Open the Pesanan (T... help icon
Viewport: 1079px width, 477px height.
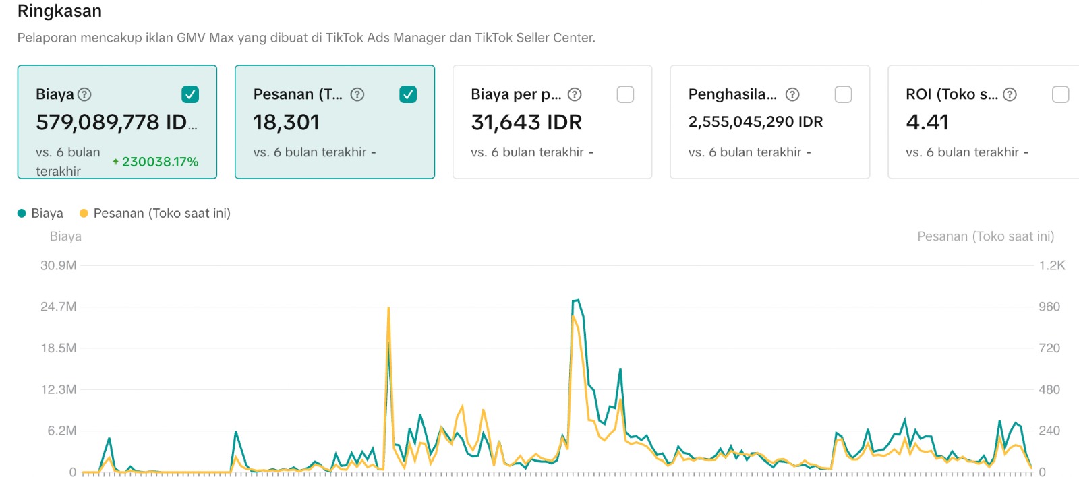pyautogui.click(x=357, y=94)
